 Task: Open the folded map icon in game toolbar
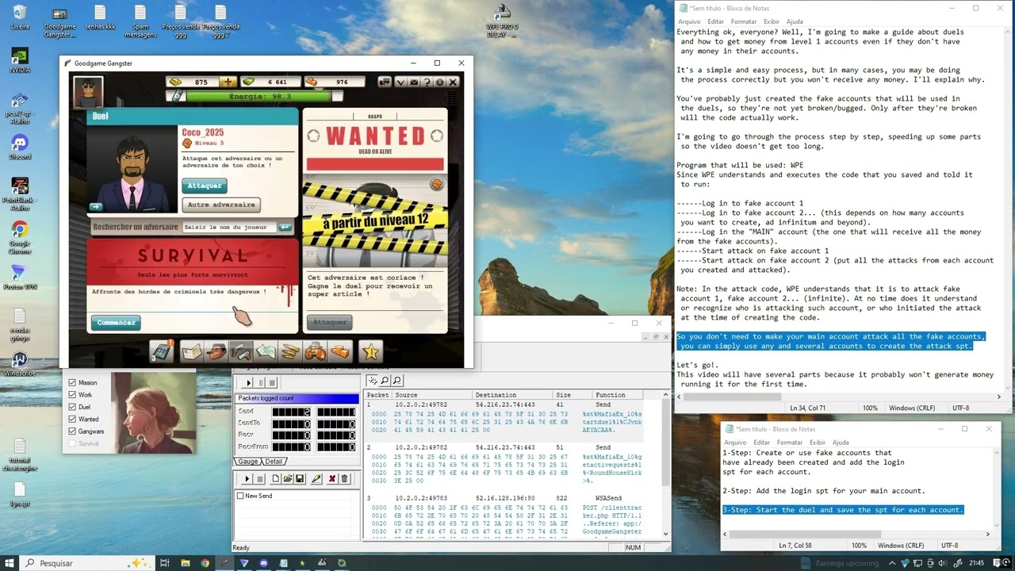(265, 351)
